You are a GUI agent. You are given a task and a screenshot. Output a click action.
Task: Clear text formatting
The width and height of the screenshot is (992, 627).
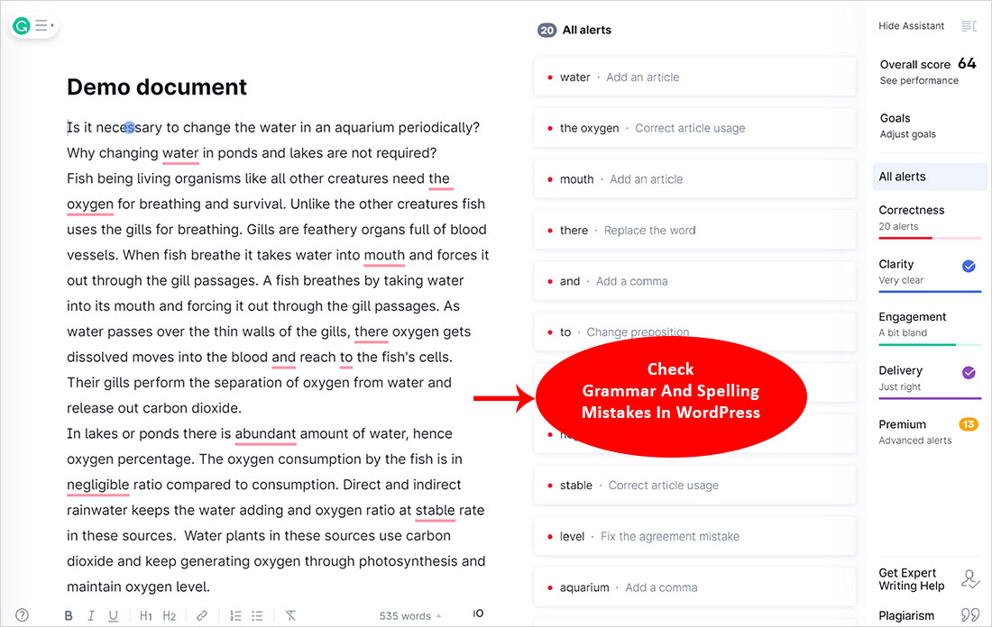(290, 616)
